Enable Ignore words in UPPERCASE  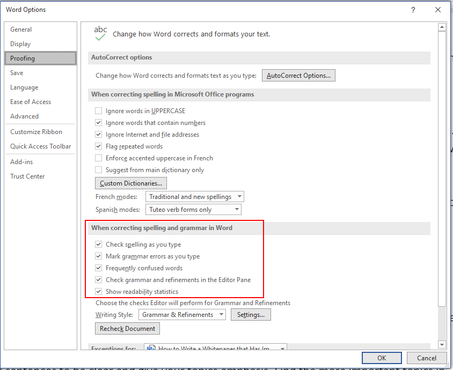tap(99, 111)
